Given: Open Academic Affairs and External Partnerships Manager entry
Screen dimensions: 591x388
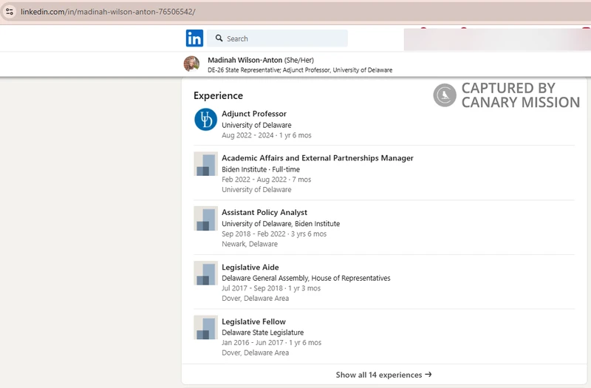Looking at the screenshot, I should 318,158.
